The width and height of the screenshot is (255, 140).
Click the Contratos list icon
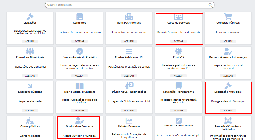click(79, 17)
